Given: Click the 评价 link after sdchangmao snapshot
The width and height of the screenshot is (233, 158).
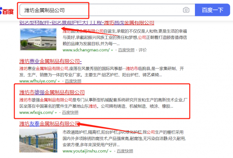Looking at the screenshot, I should point(143,50).
